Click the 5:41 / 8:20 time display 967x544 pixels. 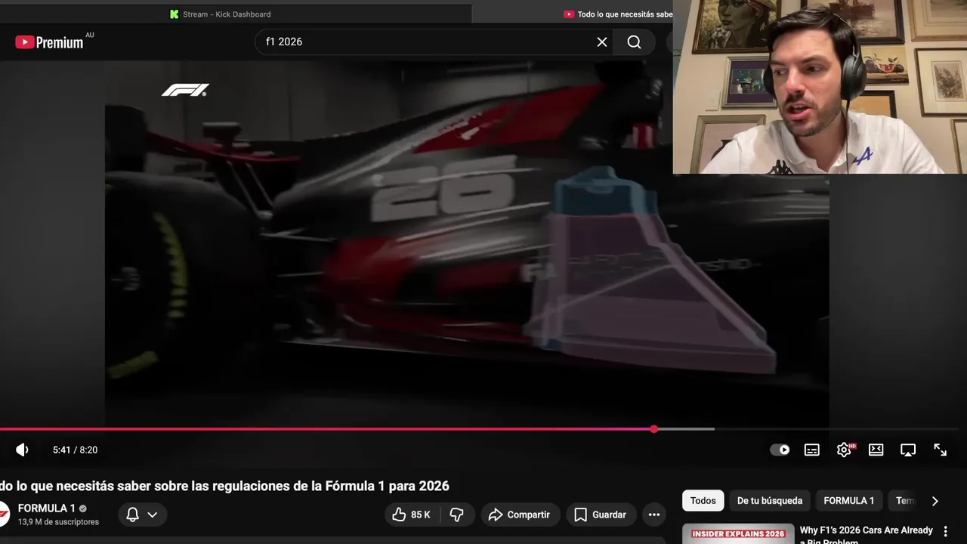75,450
